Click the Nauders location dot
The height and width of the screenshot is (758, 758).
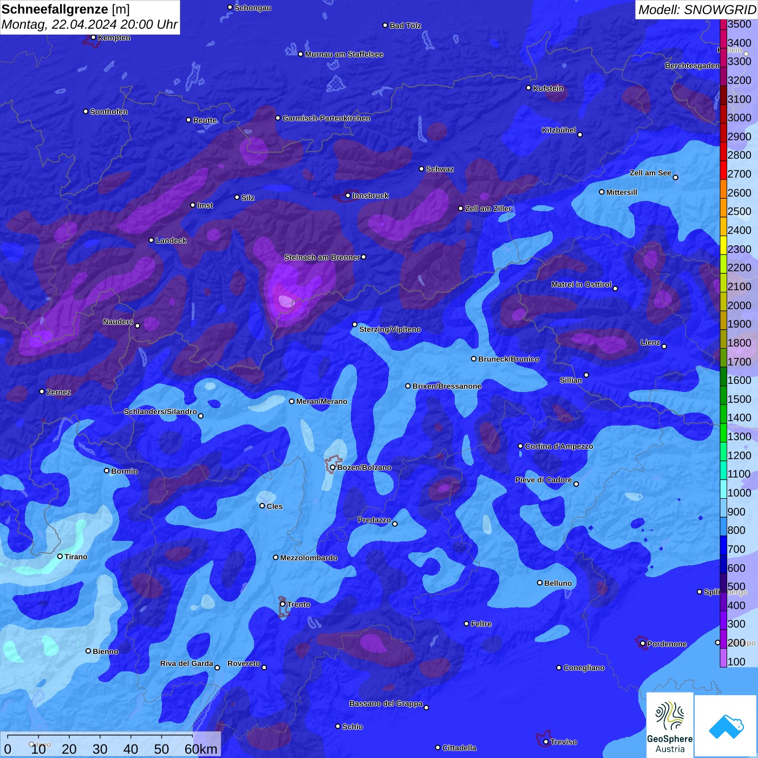click(x=138, y=325)
